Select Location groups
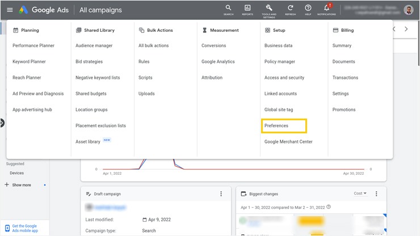Screen dimensions: 420x236 click(x=91, y=109)
